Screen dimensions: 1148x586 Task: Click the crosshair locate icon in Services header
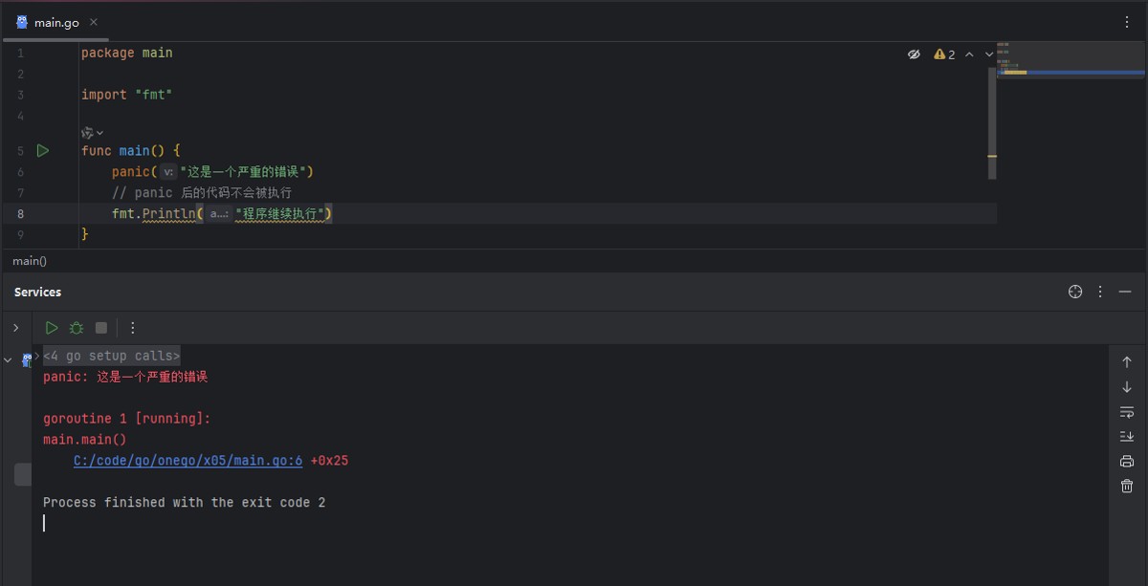click(1074, 292)
